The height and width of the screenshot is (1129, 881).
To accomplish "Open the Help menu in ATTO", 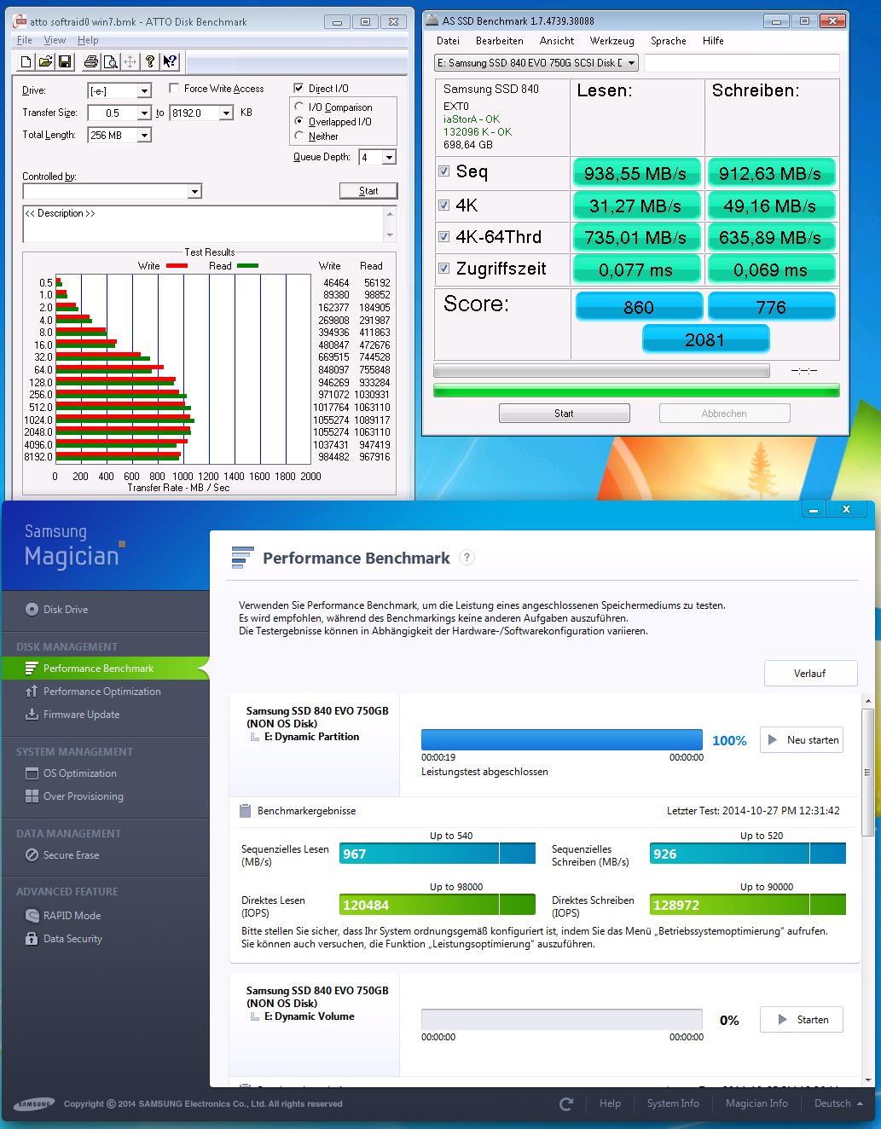I will point(88,40).
